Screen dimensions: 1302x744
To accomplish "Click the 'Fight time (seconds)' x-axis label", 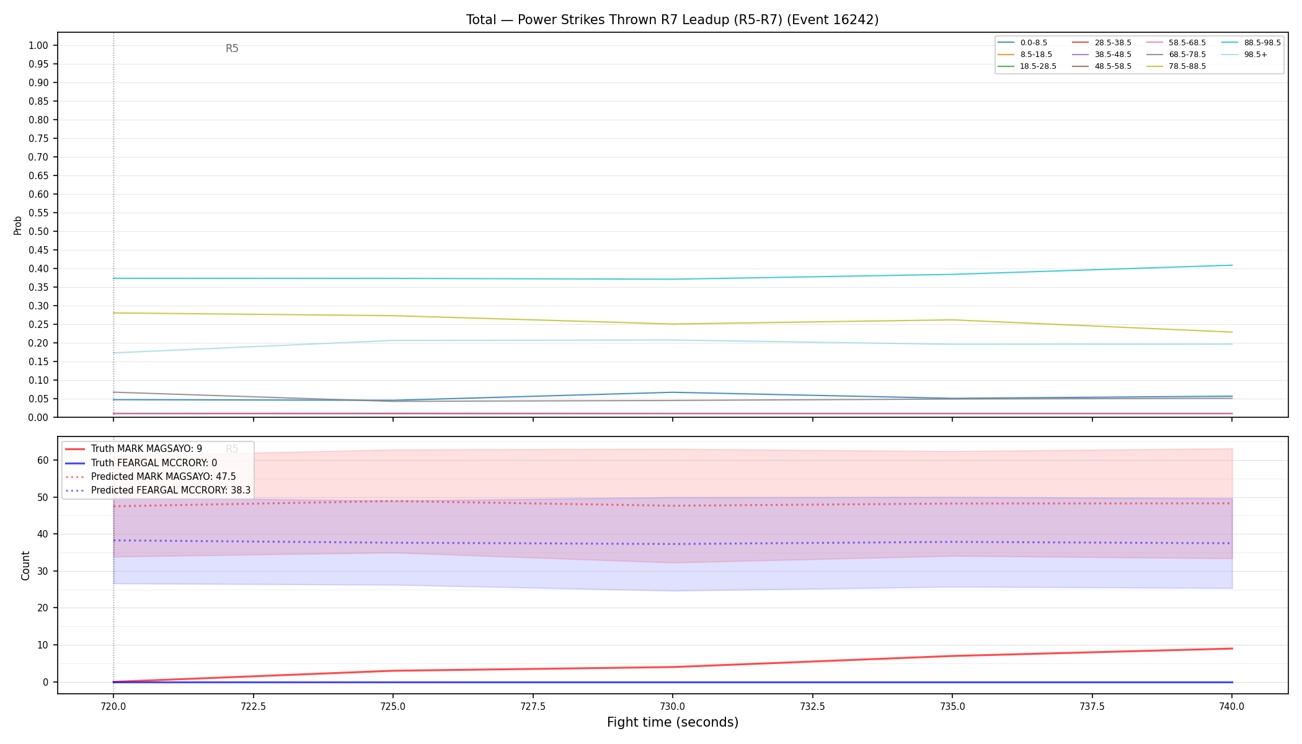I will 673,722.
